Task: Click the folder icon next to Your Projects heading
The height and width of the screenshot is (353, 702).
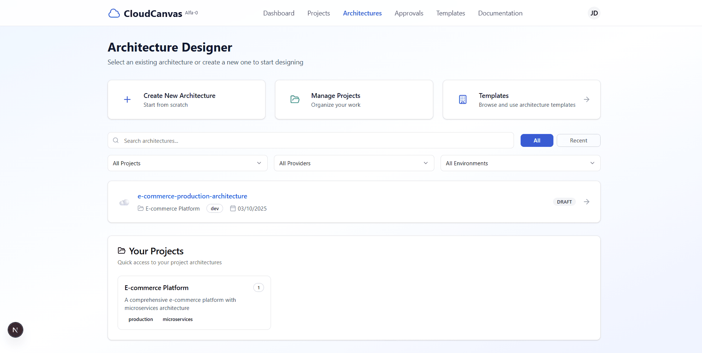Action: coord(122,251)
